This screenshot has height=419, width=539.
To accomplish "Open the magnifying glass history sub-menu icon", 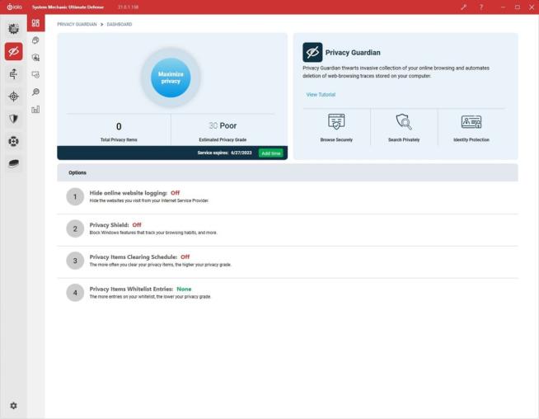I will tap(35, 92).
